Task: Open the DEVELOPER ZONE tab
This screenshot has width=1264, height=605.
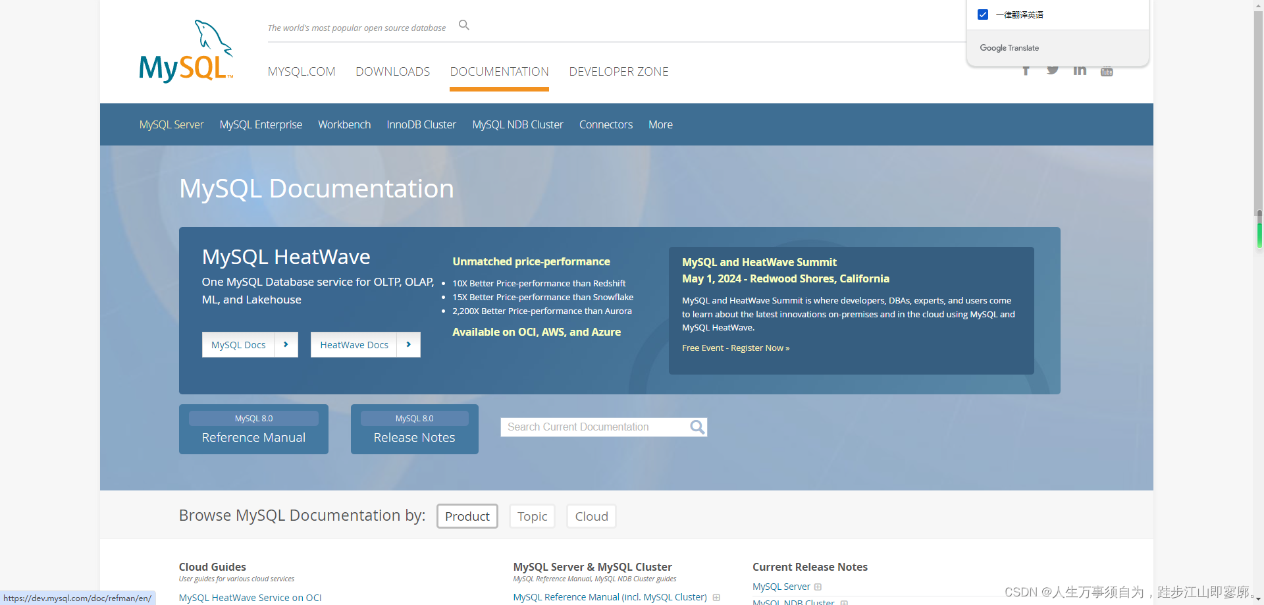Action: [x=619, y=72]
